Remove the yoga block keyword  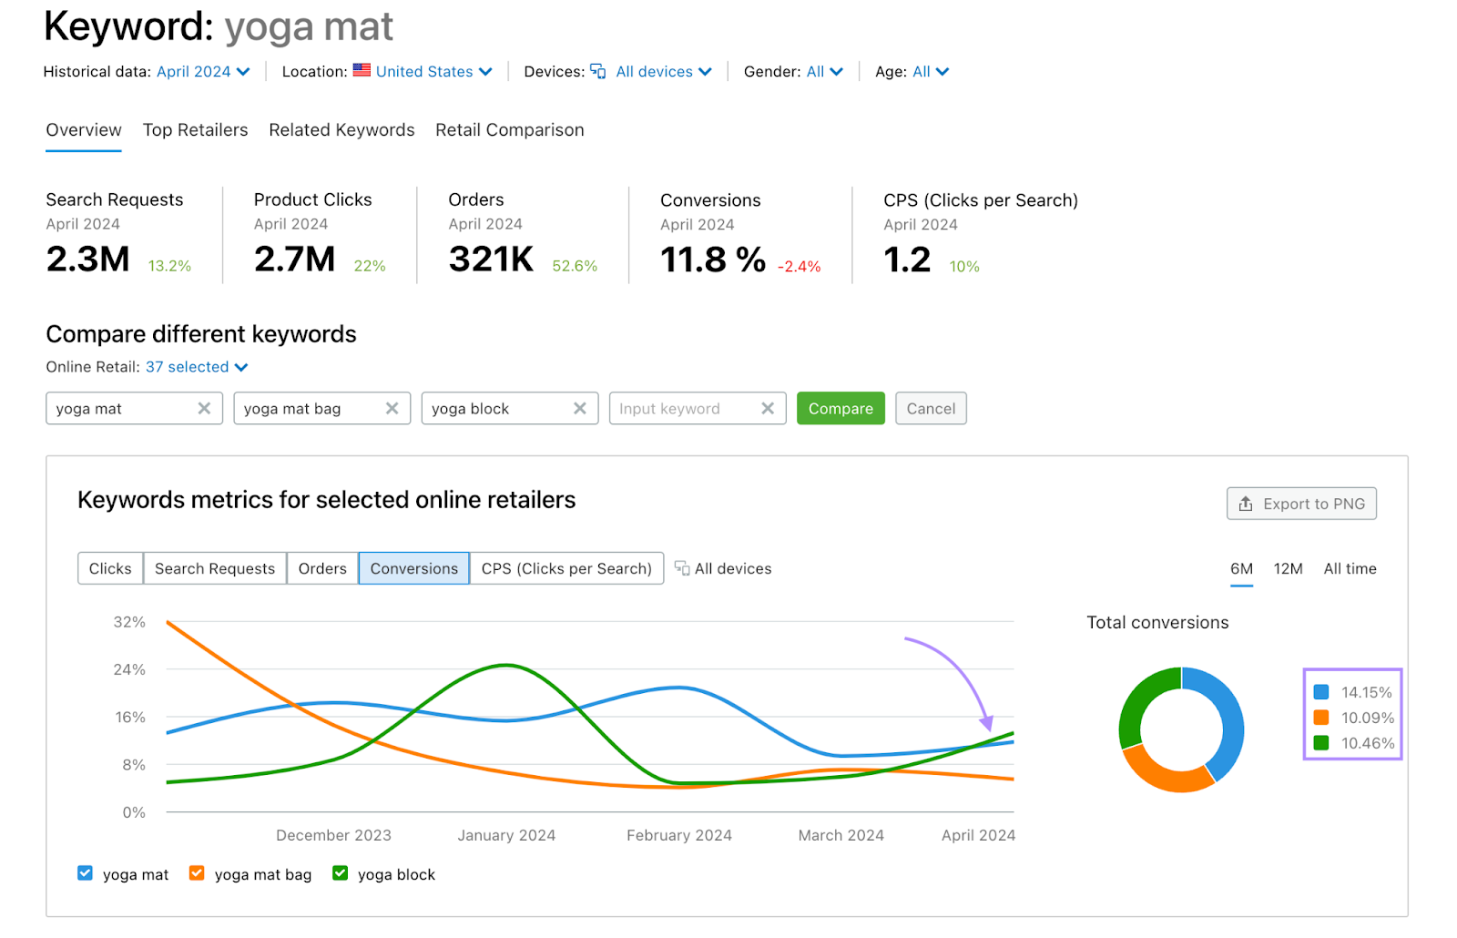pos(579,409)
